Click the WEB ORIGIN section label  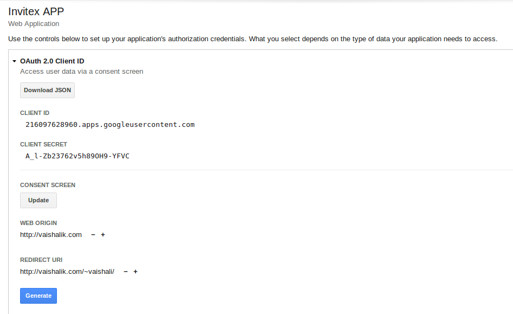(x=39, y=222)
